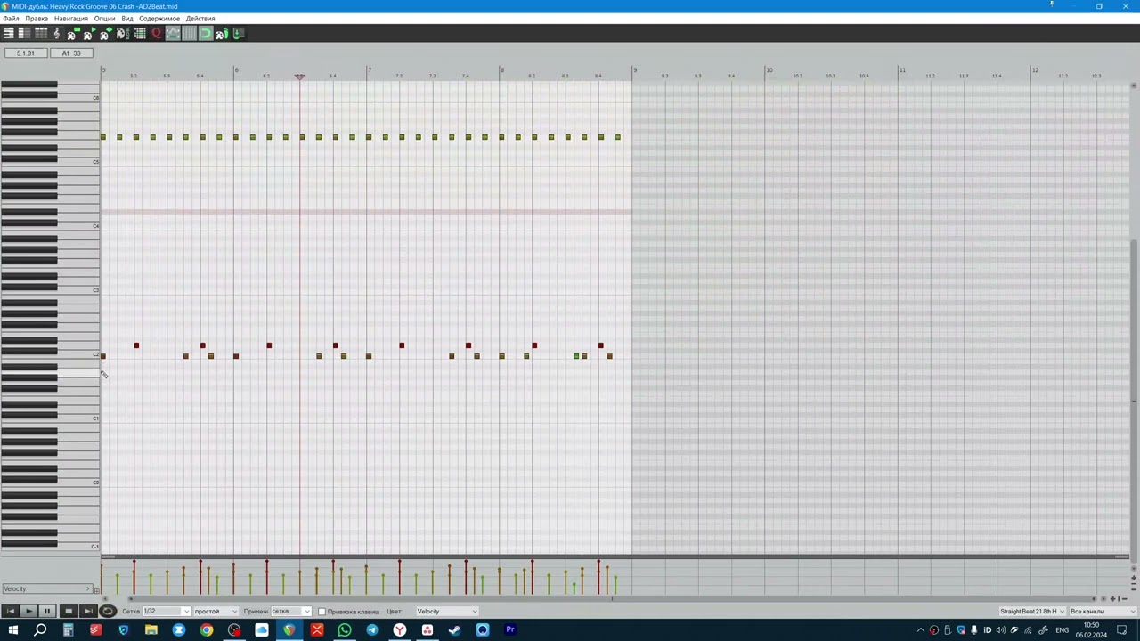The width and height of the screenshot is (1140, 641).
Task: Toggle snap to grid magnet icon
Action: click(207, 34)
